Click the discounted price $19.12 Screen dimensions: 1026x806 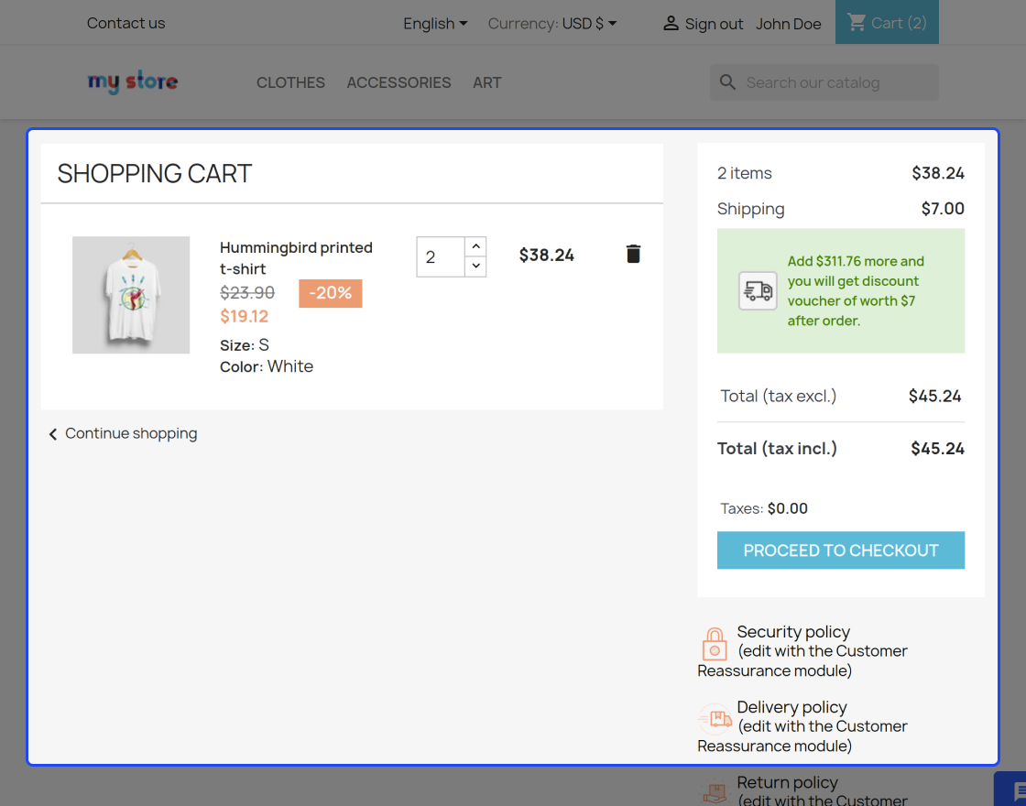(x=244, y=317)
